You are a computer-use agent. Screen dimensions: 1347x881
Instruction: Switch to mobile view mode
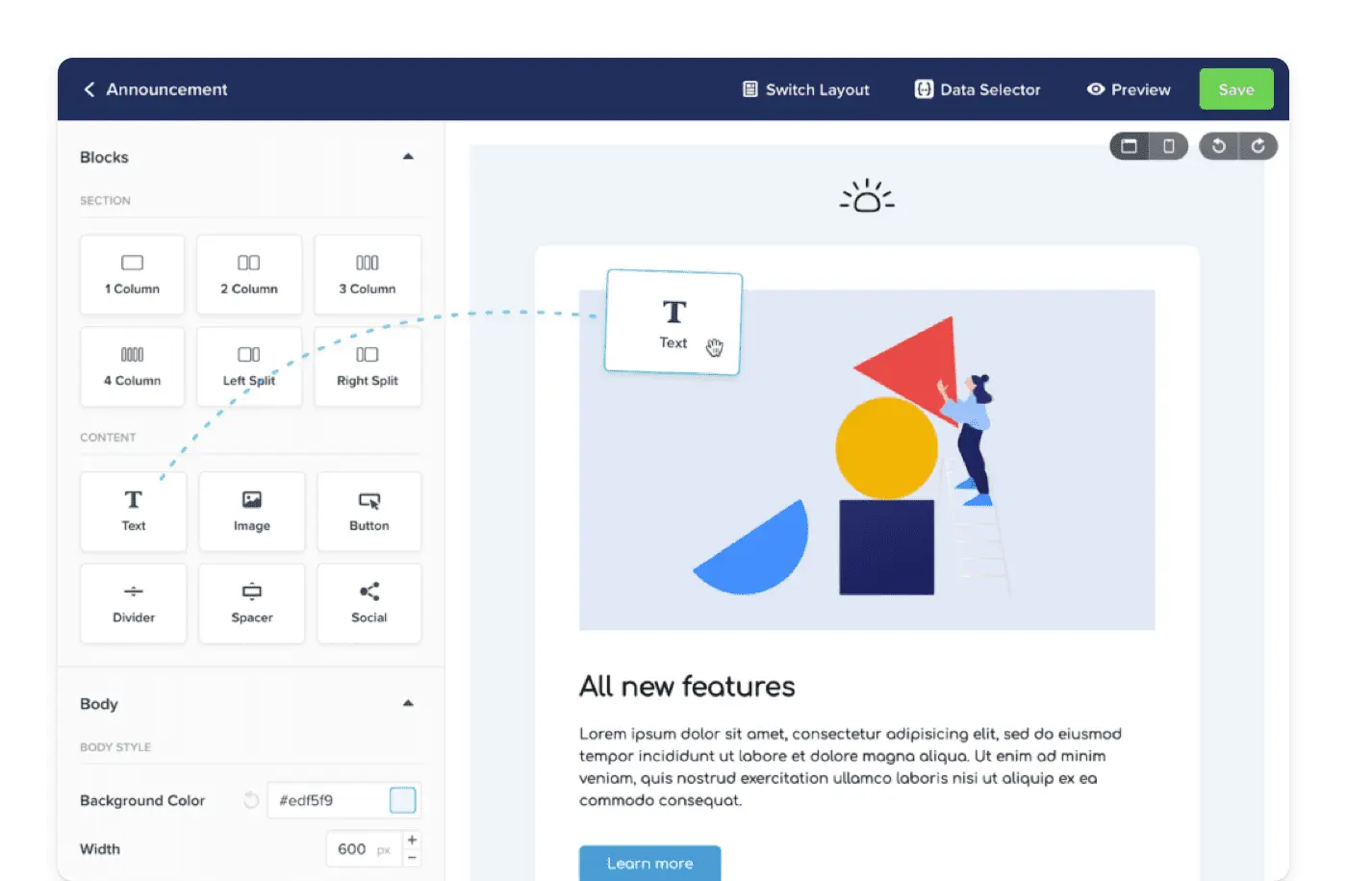point(1169,146)
